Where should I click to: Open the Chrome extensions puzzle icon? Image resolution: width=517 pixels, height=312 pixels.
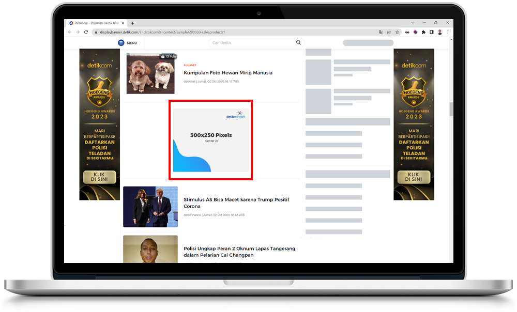pyautogui.click(x=423, y=32)
